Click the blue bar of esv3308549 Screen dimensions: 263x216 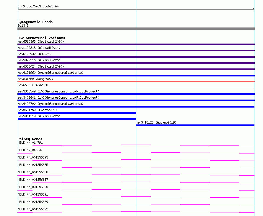[x=136, y=94]
